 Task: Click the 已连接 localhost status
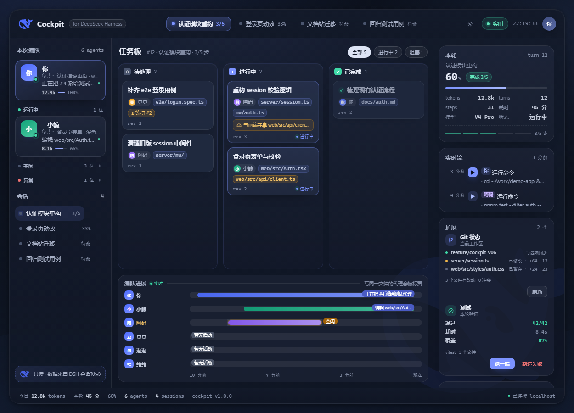point(531,396)
